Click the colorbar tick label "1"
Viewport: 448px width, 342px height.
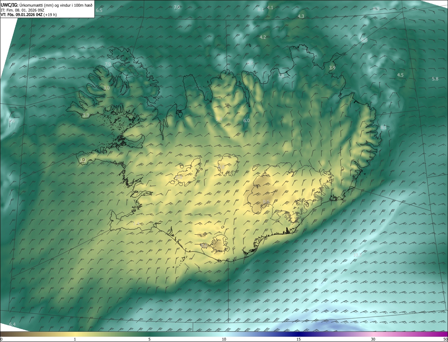75,339
